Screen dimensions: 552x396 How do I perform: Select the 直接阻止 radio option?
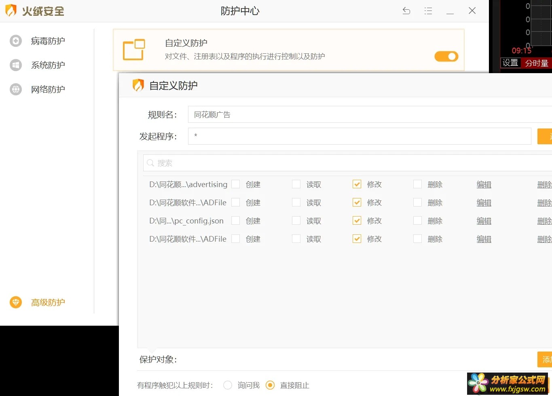pos(270,385)
